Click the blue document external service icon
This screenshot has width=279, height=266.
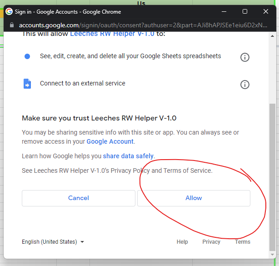pyautogui.click(x=27, y=84)
